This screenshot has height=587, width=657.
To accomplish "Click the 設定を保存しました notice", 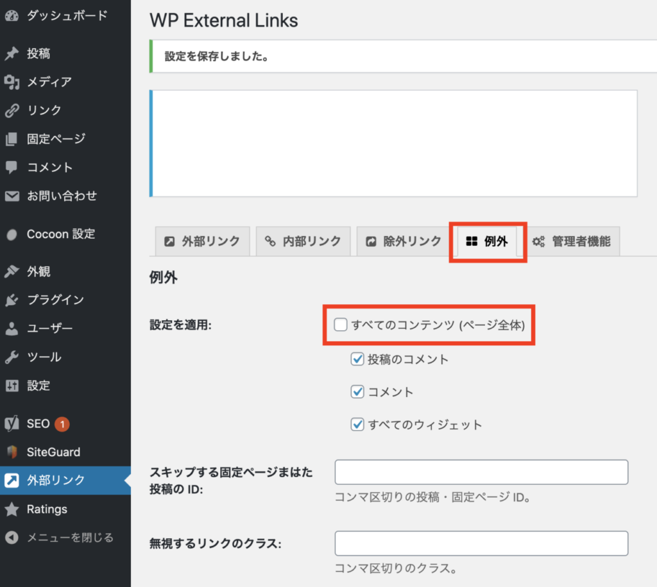I will click(x=403, y=56).
